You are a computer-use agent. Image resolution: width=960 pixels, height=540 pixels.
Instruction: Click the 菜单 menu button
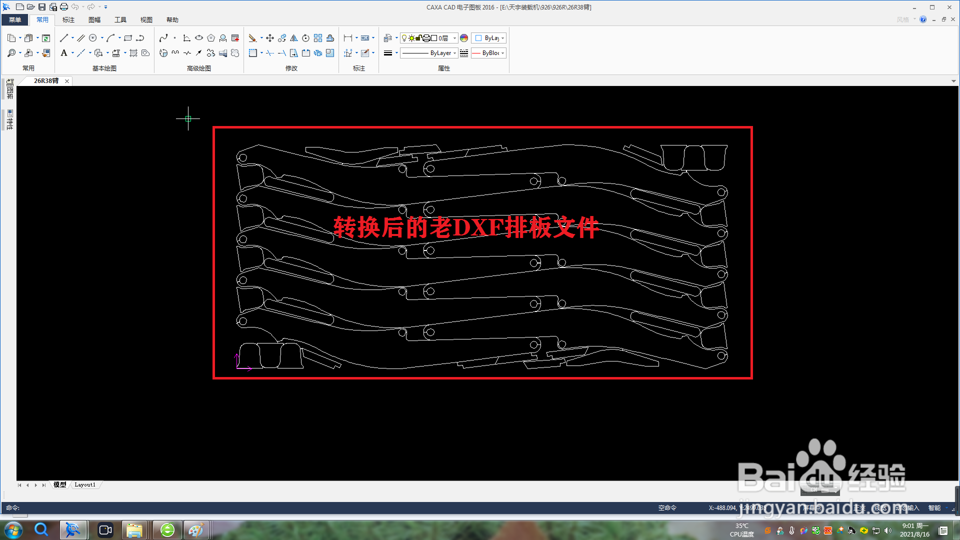click(x=15, y=20)
